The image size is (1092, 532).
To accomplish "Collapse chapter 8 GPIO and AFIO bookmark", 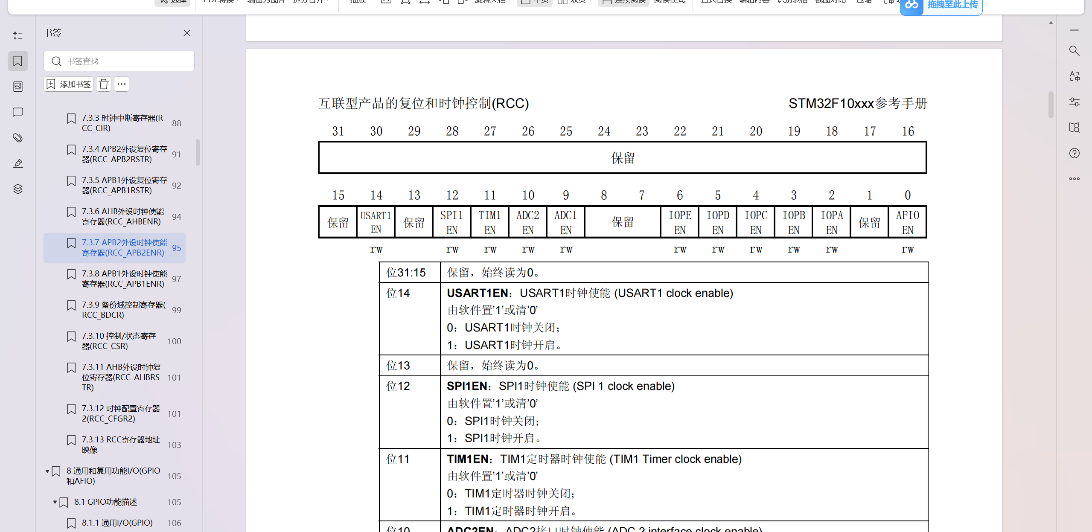I will tap(47, 471).
